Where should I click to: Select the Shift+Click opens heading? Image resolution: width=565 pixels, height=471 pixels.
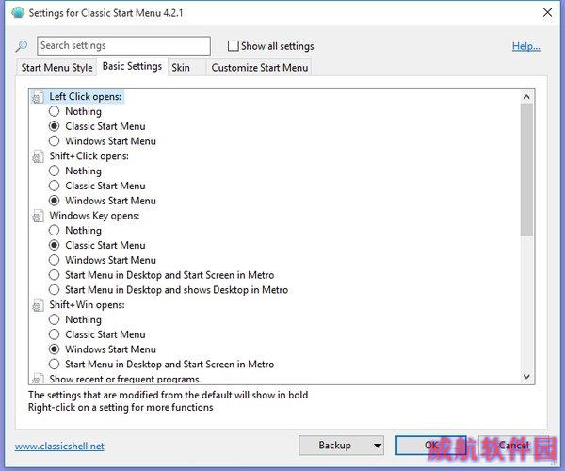pos(89,156)
